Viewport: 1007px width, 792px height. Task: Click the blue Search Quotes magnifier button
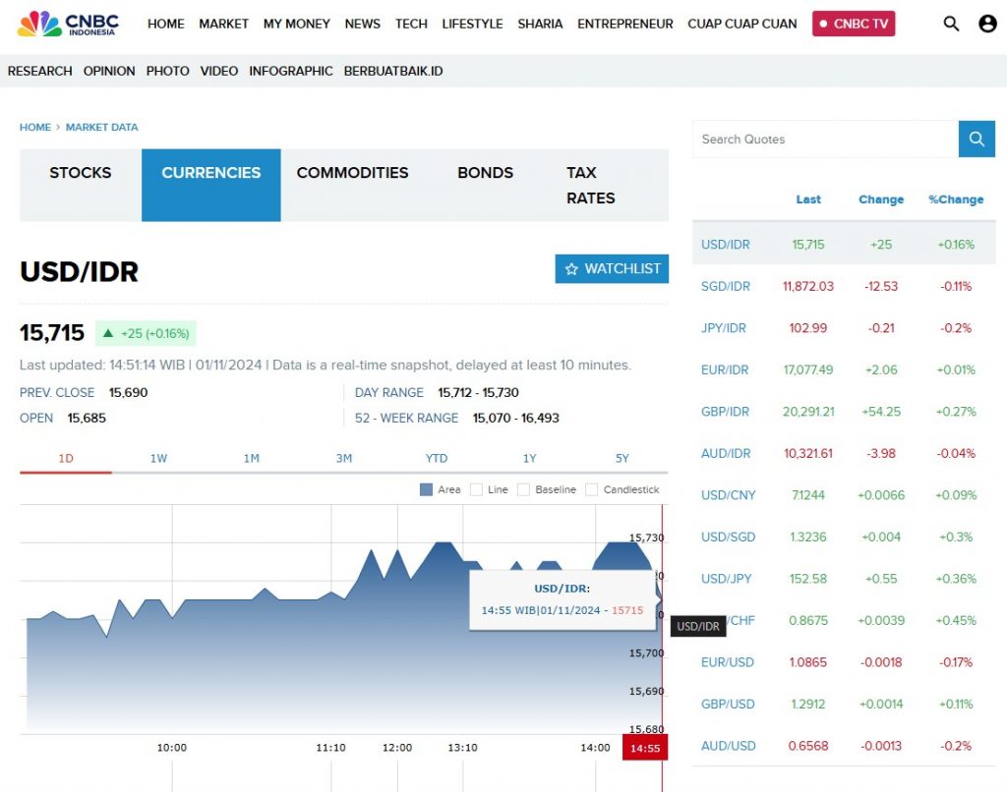(x=977, y=140)
